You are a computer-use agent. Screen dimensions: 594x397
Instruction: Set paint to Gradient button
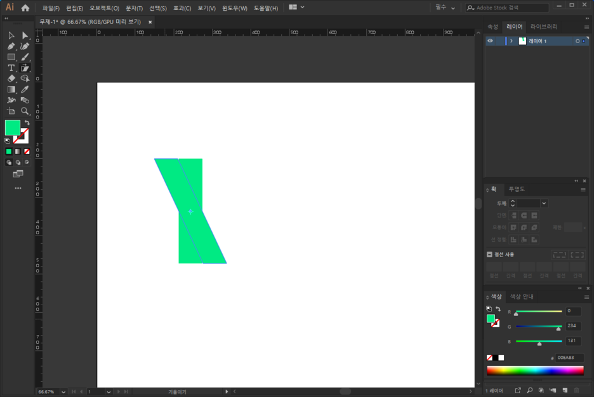point(18,151)
